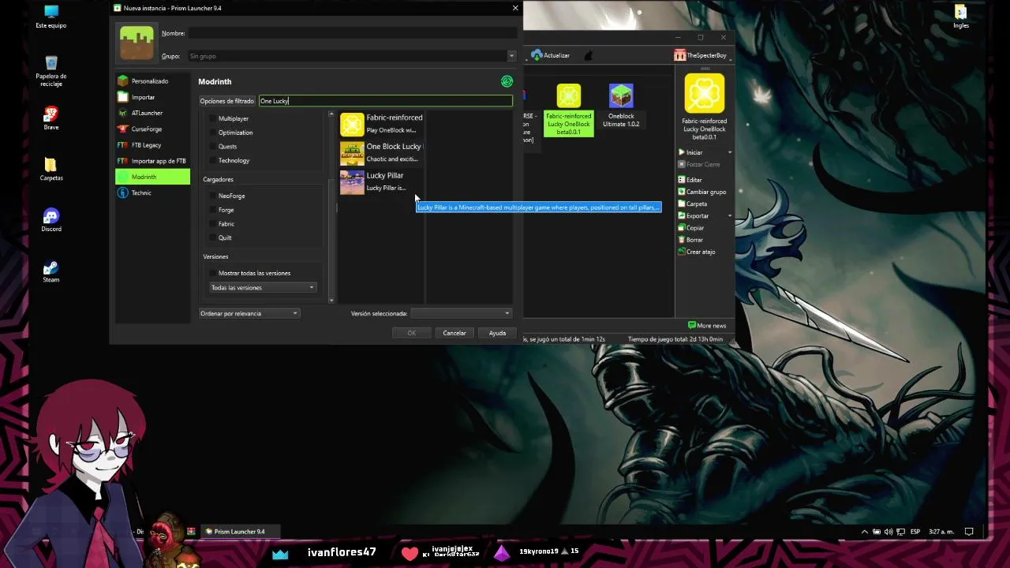Open CurseForge source page
Viewport: 1010px width, 568px height.
point(152,129)
